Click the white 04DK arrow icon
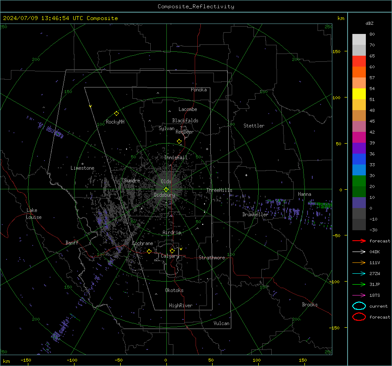Image resolution: width=392 pixels, height=366 pixels. [359, 252]
